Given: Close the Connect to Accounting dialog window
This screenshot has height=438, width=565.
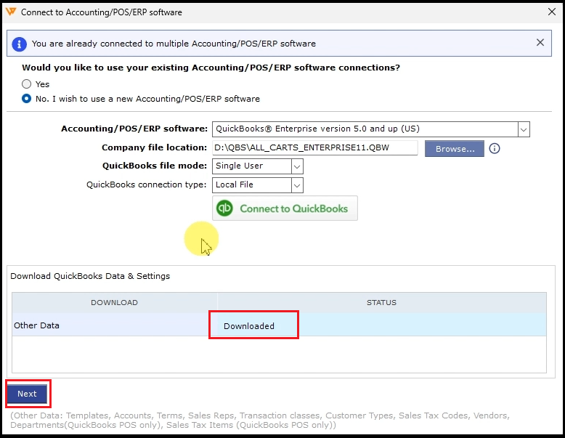Looking at the screenshot, I should point(549,12).
